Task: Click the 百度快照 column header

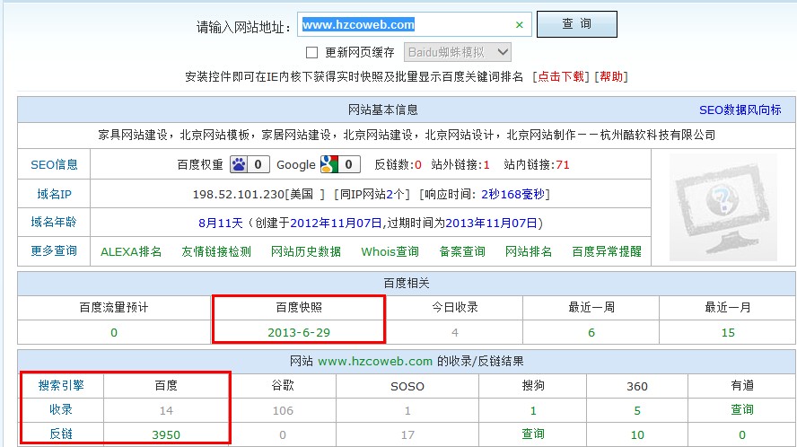Action: pos(299,307)
